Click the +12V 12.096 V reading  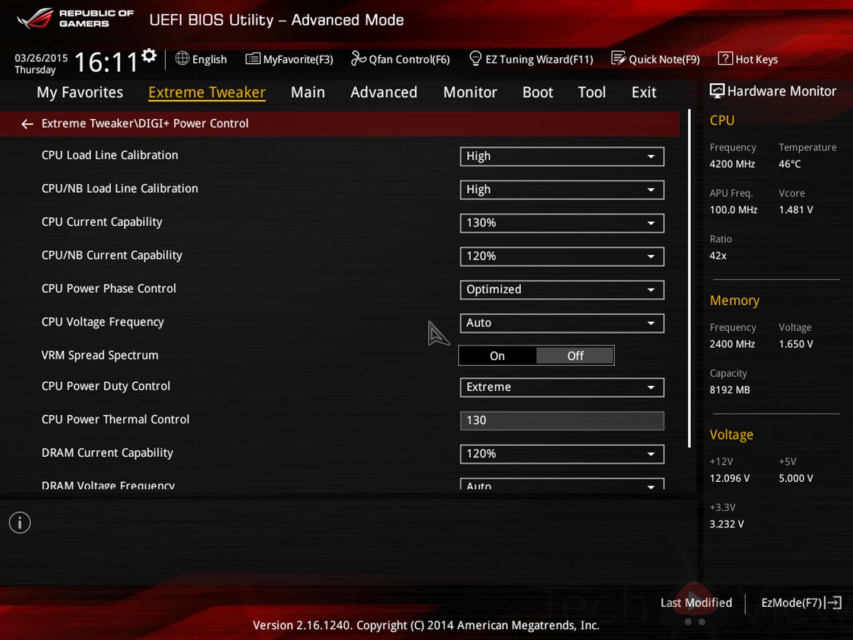click(730, 478)
